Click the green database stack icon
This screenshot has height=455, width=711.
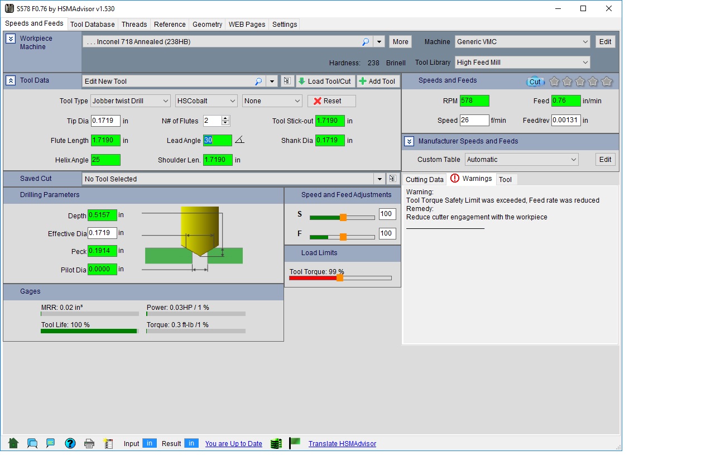(x=276, y=444)
